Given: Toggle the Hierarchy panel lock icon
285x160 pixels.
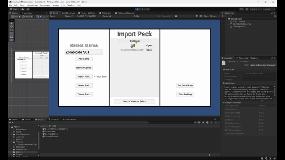Looking at the screenshot, I should pyautogui.click(x=272, y=13).
